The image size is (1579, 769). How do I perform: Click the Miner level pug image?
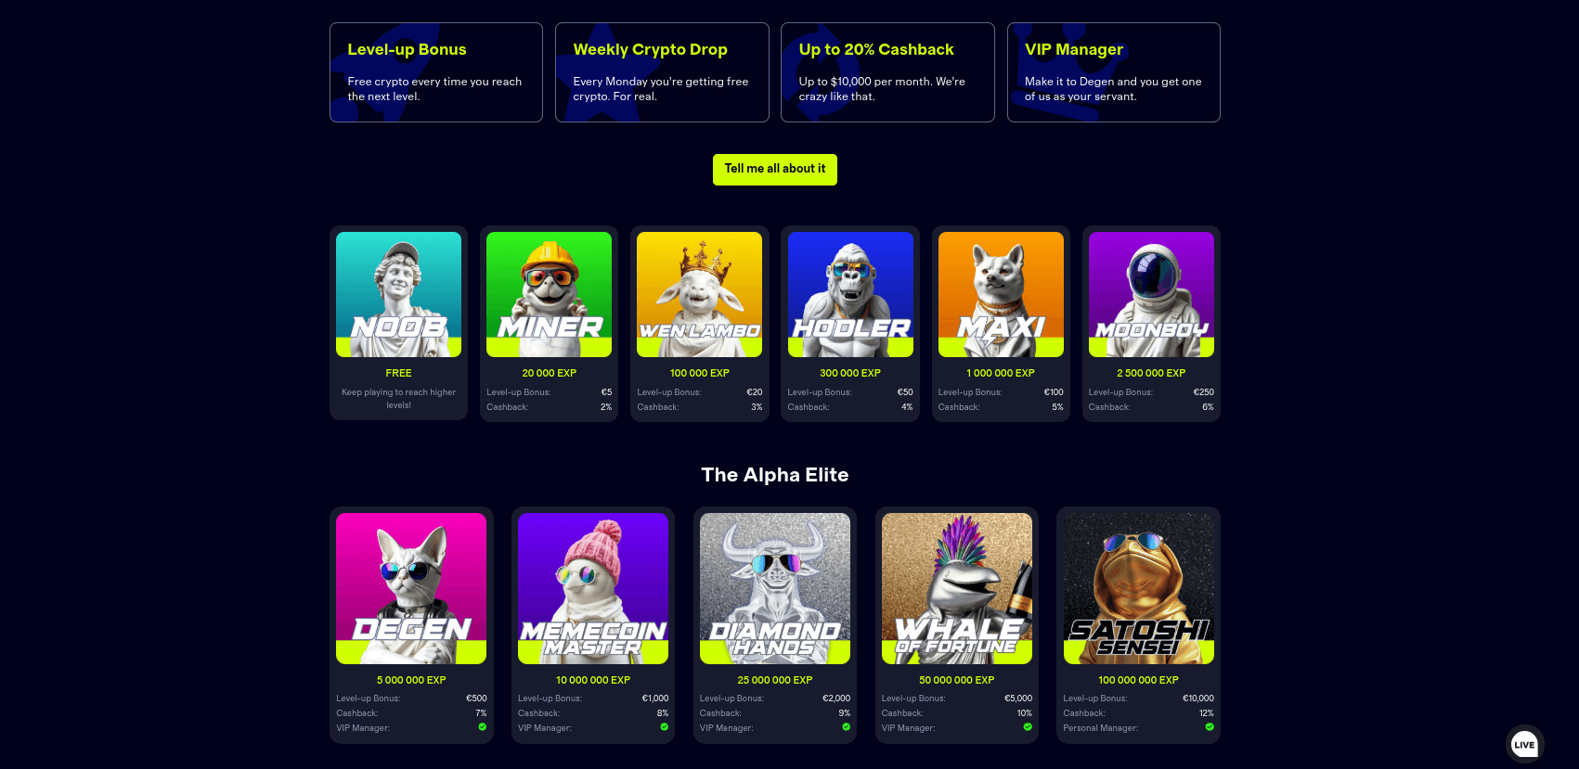pos(549,294)
